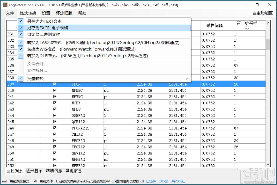The width and height of the screenshot is (277, 185).
Task: Toggle checkbox for curve MPHEC
Action: coord(55,90)
